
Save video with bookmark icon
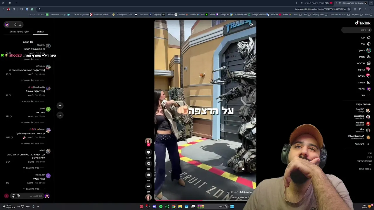point(148,175)
